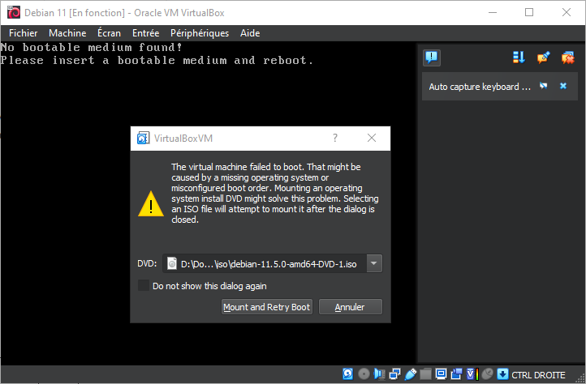Open the Auto capture keyboard notification
The height and width of the screenshot is (384, 586).
coord(480,87)
